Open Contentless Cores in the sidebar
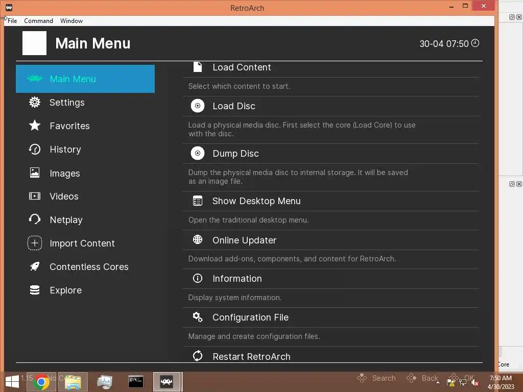This screenshot has width=523, height=392. pos(85,266)
